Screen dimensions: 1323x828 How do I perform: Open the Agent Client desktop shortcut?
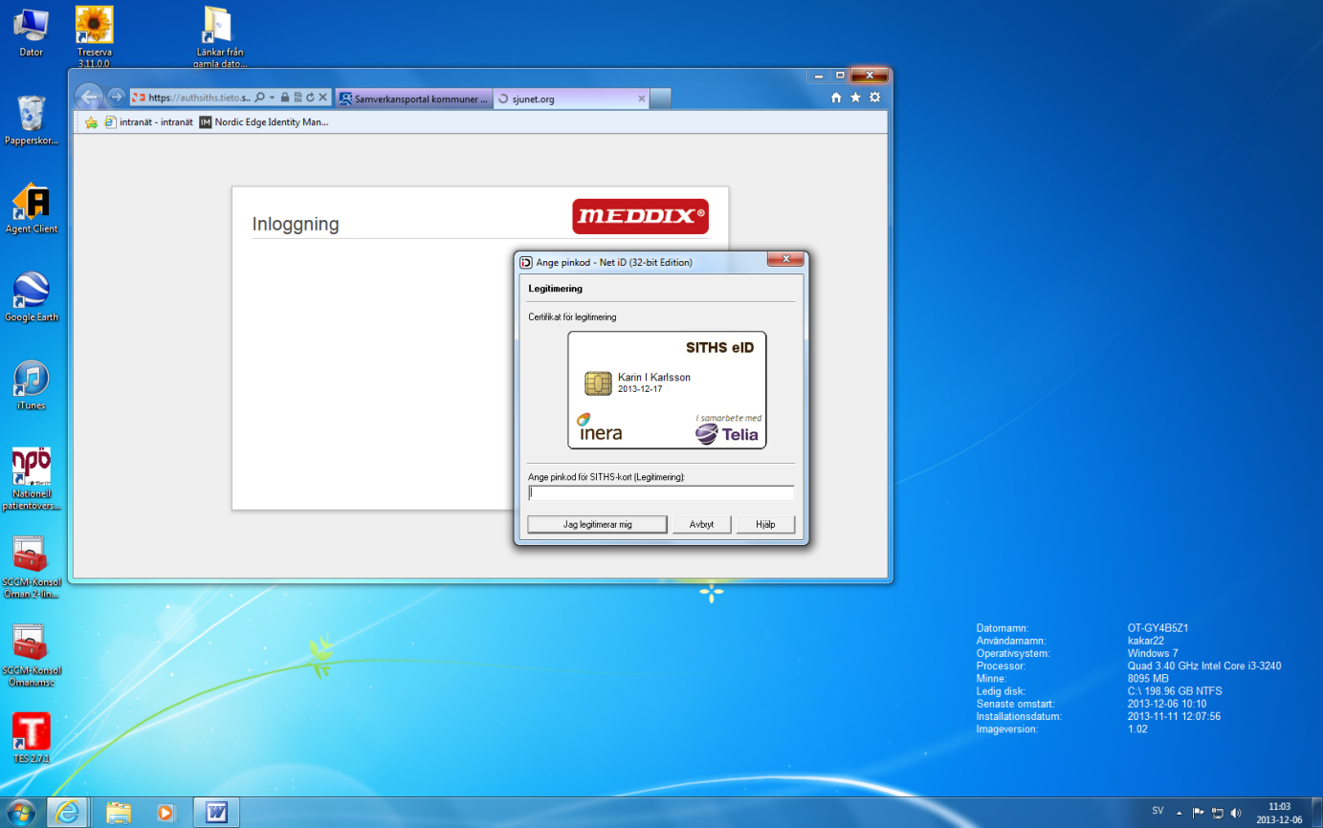pos(32,208)
